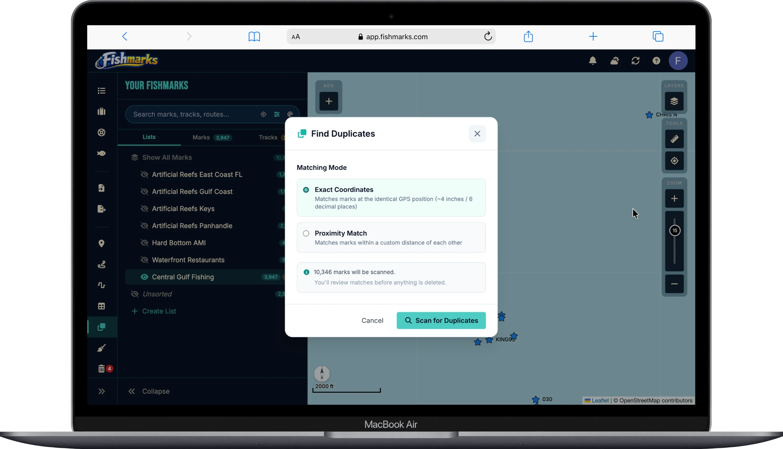Open the color palette icon in search bar
This screenshot has width=783, height=449.
(x=290, y=114)
